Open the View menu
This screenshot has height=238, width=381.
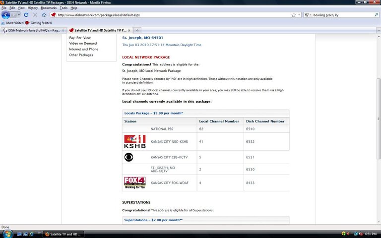pos(21,8)
